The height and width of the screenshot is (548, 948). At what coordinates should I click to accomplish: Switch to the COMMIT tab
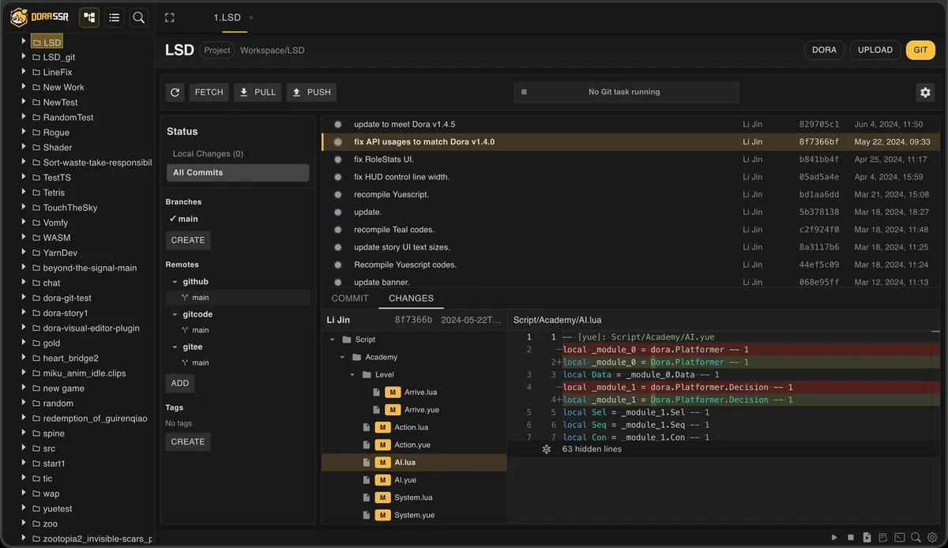pyautogui.click(x=350, y=298)
